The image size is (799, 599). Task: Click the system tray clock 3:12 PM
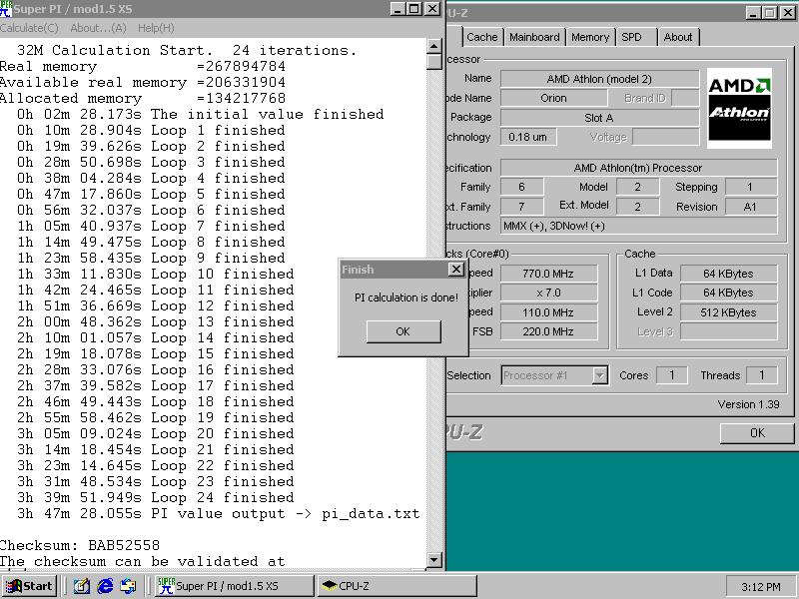(x=760, y=587)
